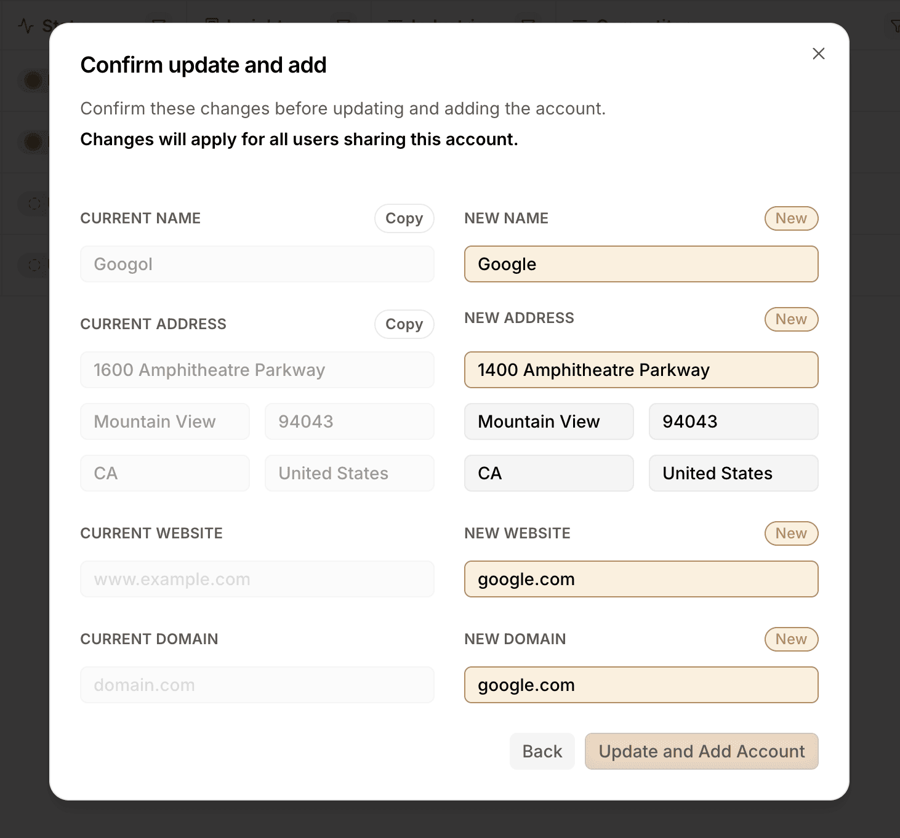Viewport: 900px width, 838px height.
Task: Click the current name Googol field
Action: click(x=257, y=264)
